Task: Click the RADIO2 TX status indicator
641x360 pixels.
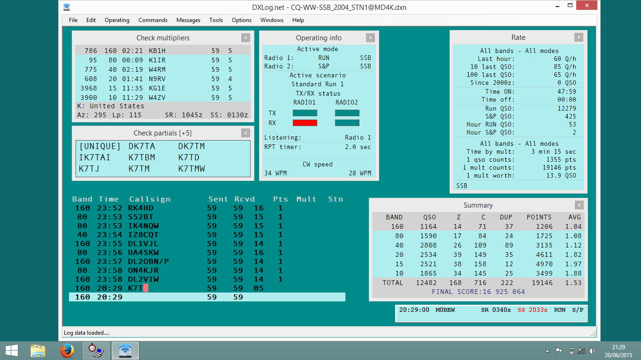Action: coord(347,113)
